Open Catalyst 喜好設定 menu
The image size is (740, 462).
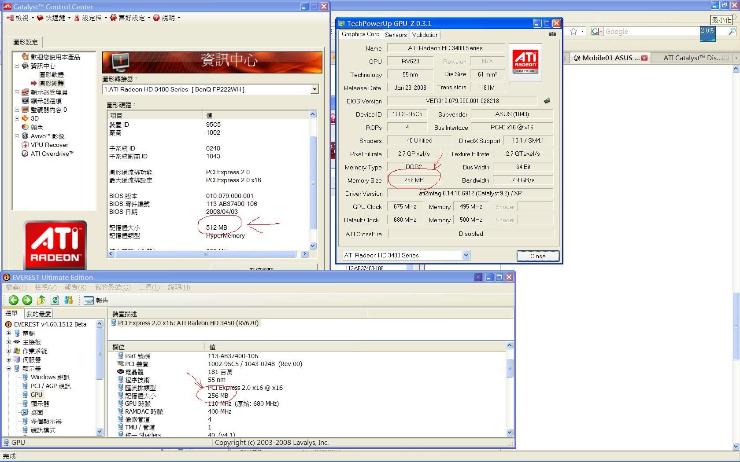130,18
